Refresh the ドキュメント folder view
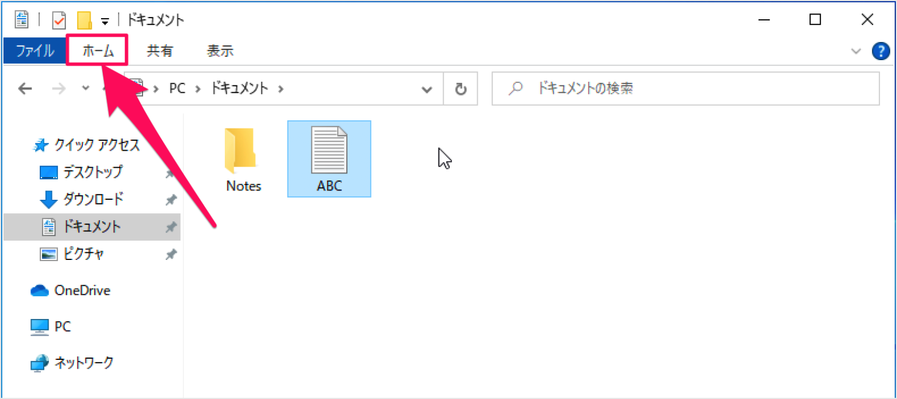The height and width of the screenshot is (399, 897). 461,89
